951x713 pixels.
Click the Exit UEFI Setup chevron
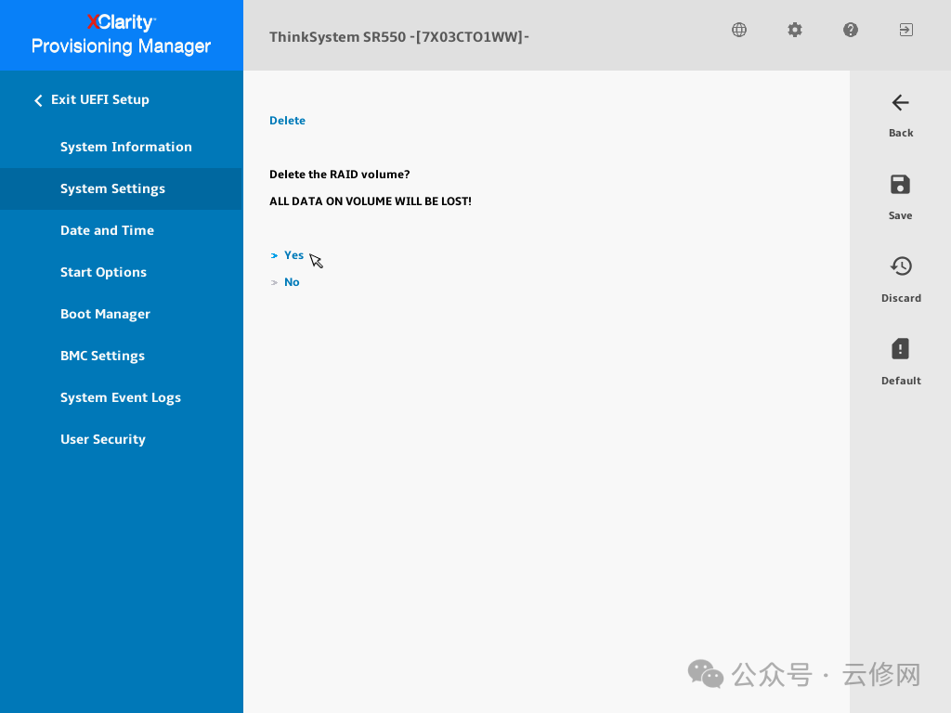click(x=38, y=100)
